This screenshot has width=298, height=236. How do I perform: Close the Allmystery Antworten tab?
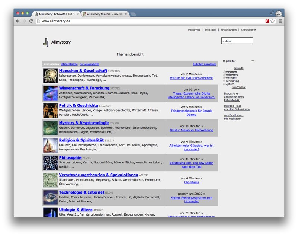[77, 14]
